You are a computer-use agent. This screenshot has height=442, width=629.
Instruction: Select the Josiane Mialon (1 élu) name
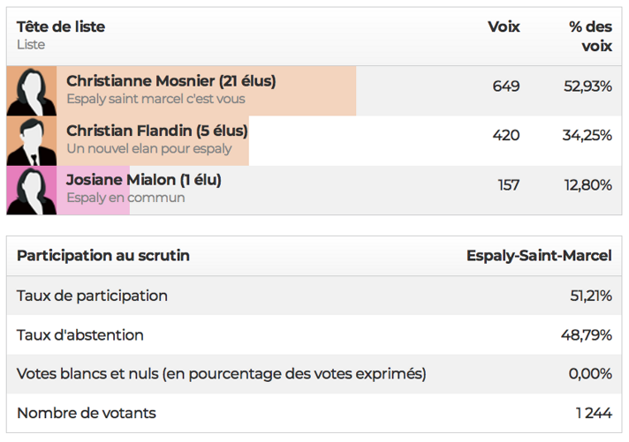[x=144, y=180]
